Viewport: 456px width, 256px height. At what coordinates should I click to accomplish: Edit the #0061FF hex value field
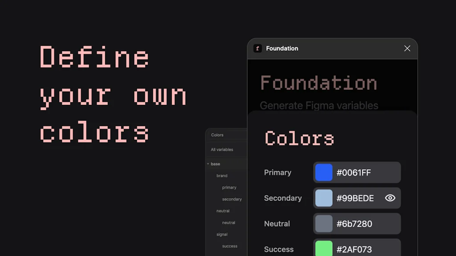coord(354,172)
